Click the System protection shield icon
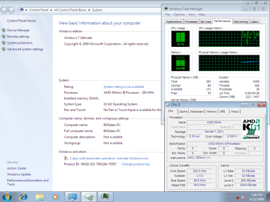Screen dimensions: 270x202 pos(4,43)
